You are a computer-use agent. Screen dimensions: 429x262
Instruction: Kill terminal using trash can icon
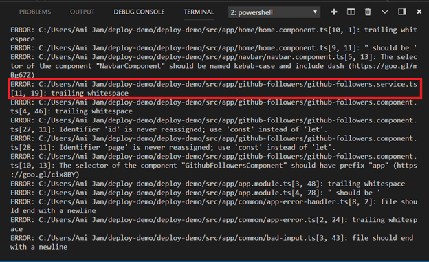click(x=368, y=12)
